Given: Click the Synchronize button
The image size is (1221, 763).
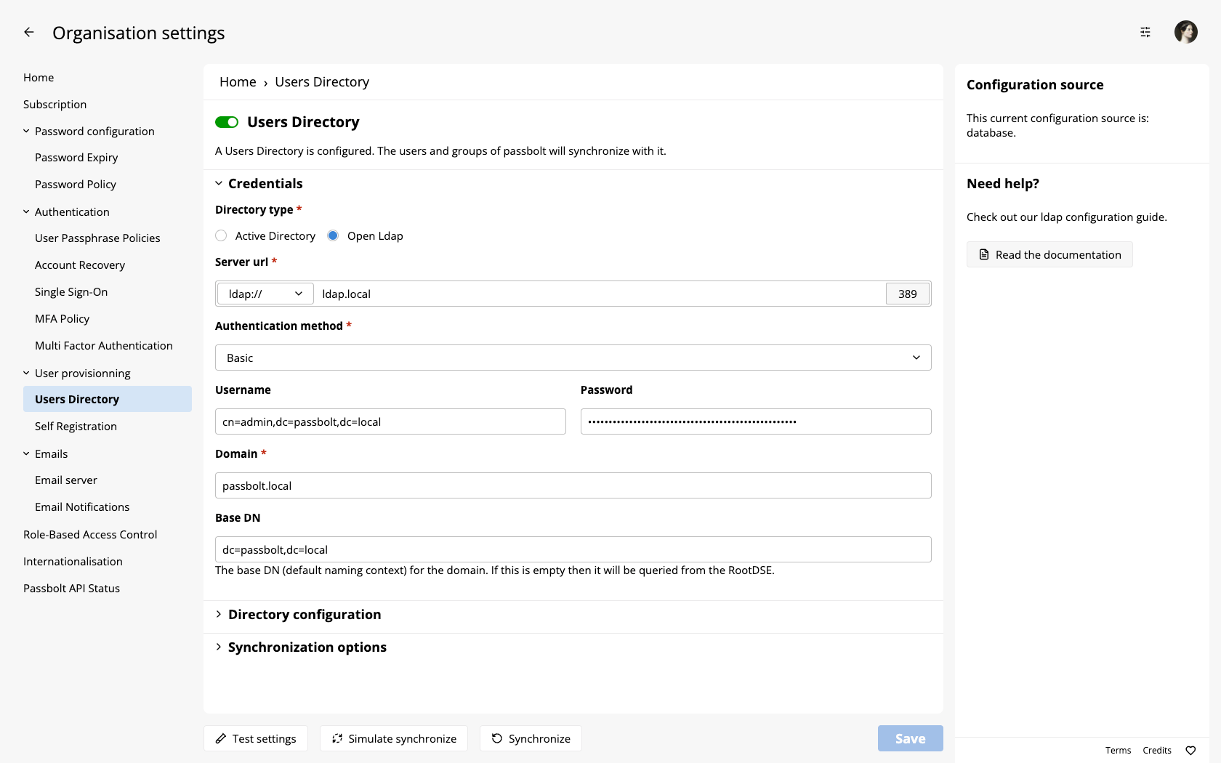Looking at the screenshot, I should point(531,738).
